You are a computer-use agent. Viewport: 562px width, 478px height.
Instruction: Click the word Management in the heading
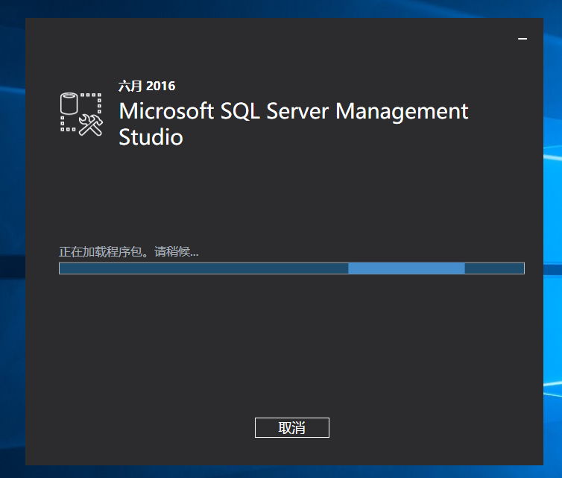402,111
